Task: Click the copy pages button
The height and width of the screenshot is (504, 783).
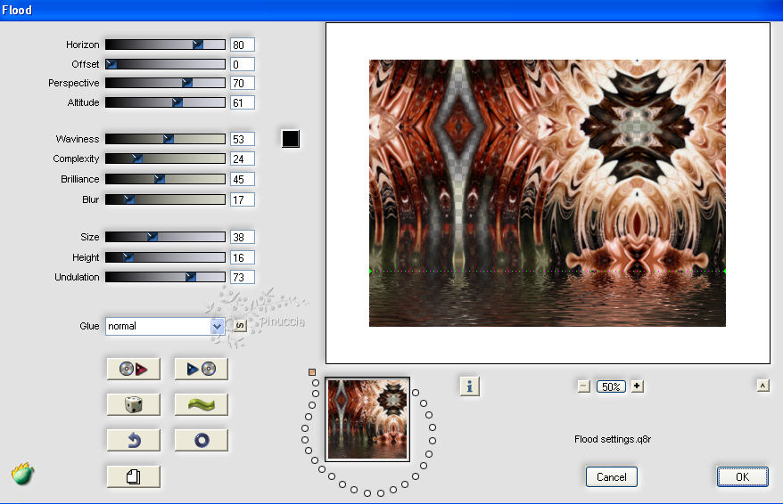Action: pyautogui.click(x=134, y=476)
